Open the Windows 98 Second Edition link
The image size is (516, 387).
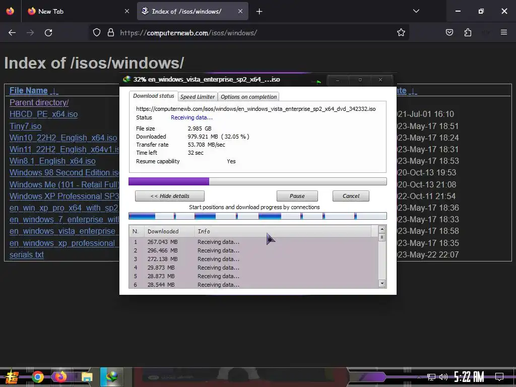pyautogui.click(x=64, y=173)
